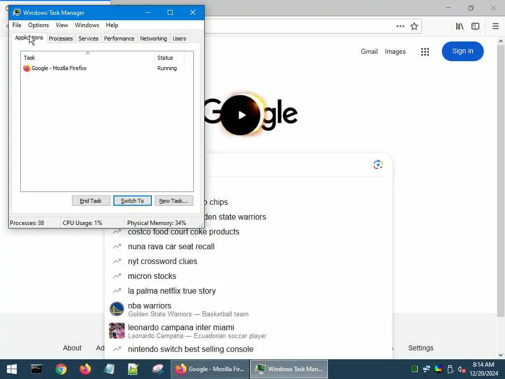505x379 pixels.
Task: Open the Help menu in Task Manager
Action: (112, 25)
